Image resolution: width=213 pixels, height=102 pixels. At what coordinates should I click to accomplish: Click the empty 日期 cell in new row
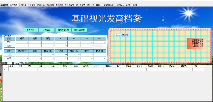click(x=199, y=70)
